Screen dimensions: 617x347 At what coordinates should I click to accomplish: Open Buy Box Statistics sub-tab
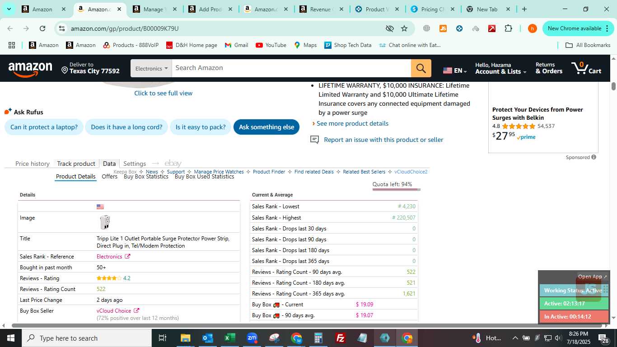pyautogui.click(x=146, y=177)
